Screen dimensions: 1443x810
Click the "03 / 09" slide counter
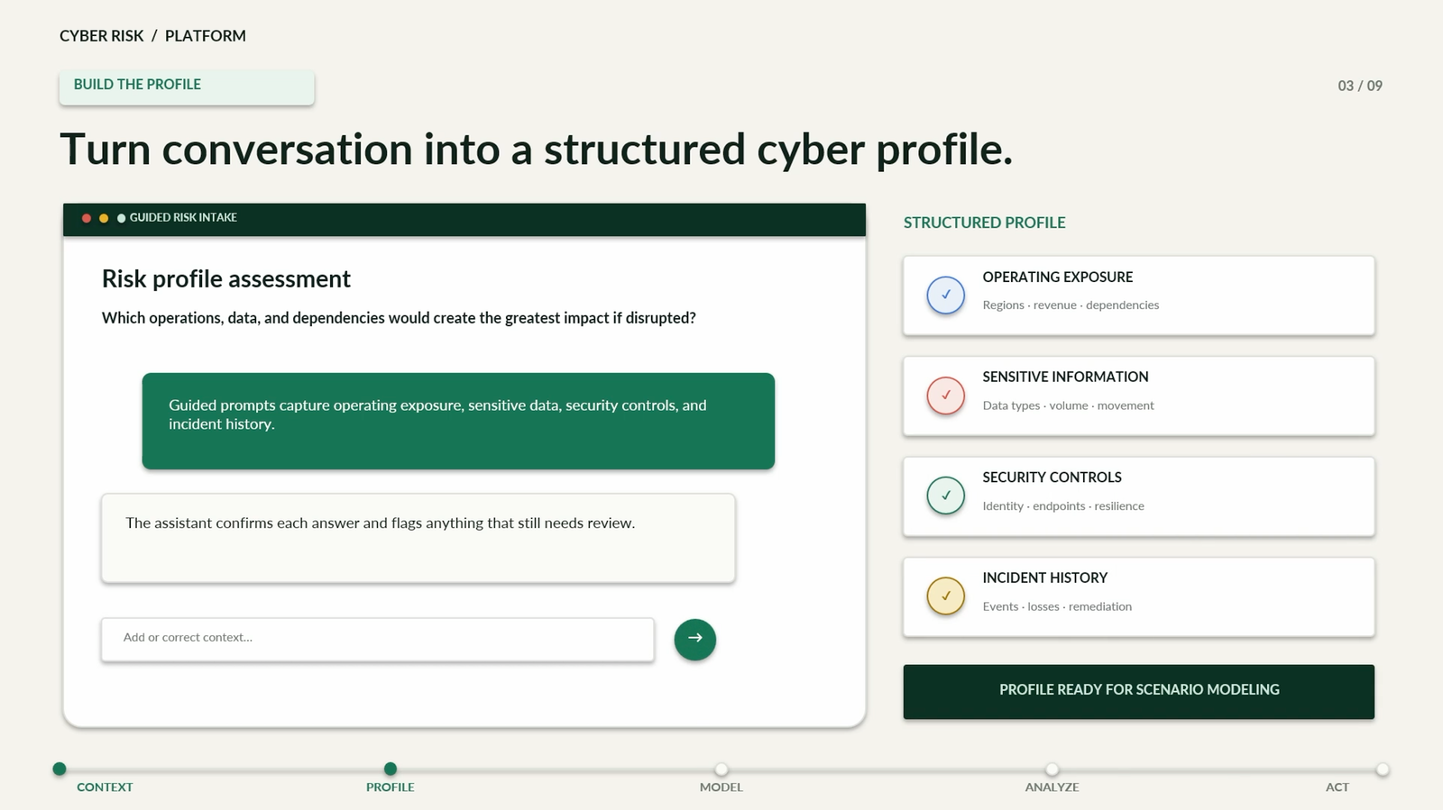pos(1360,86)
